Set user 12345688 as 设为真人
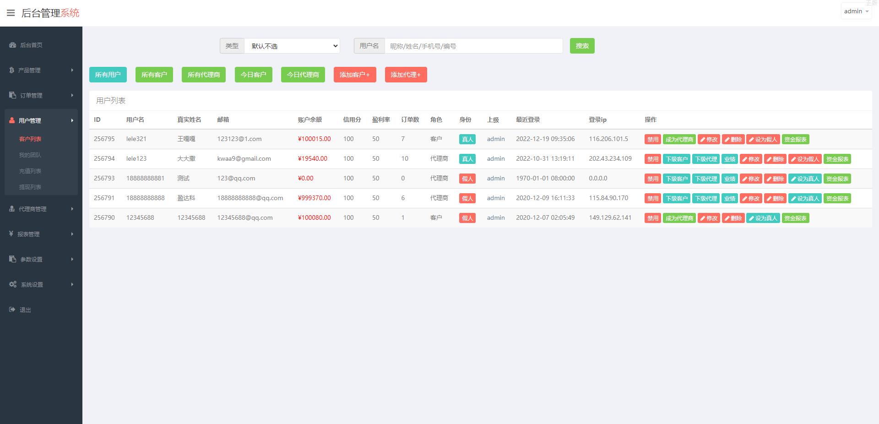 click(763, 218)
